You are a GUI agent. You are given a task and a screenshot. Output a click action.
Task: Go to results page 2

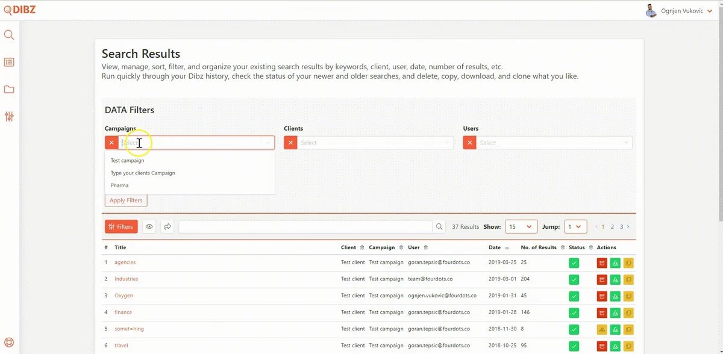pos(612,227)
